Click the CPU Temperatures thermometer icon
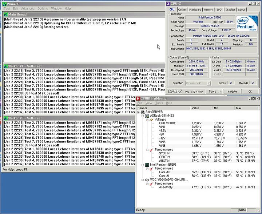 (x=151, y=169)
